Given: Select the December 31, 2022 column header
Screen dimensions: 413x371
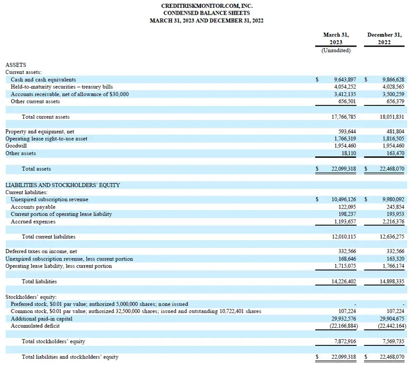Looking at the screenshot, I should 384,39.
